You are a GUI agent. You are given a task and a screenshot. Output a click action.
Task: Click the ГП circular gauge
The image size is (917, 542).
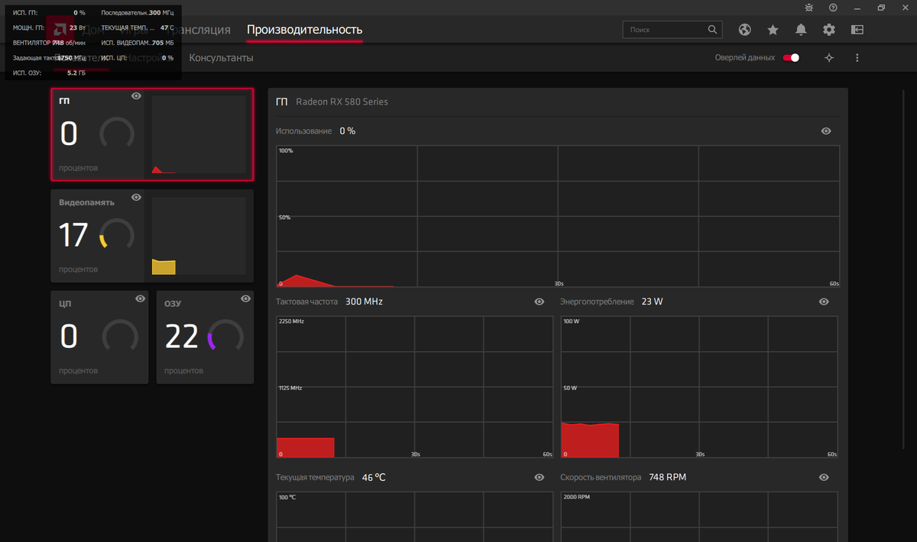(117, 133)
